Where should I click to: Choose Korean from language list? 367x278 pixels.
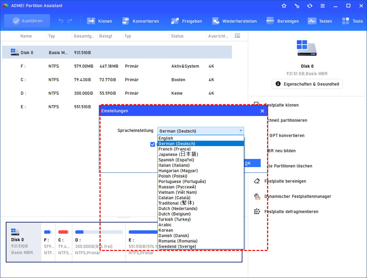(x=201, y=230)
